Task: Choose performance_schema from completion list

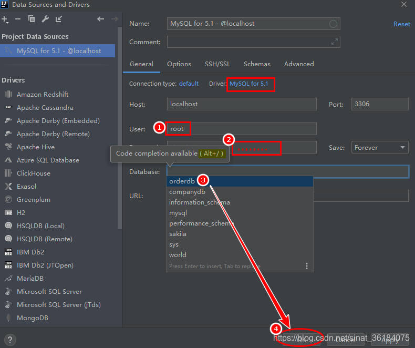Action: tap(240, 223)
